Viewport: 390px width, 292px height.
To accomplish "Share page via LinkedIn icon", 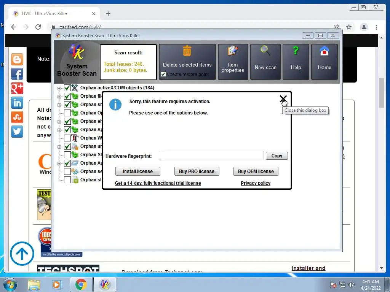I will (17, 103).
